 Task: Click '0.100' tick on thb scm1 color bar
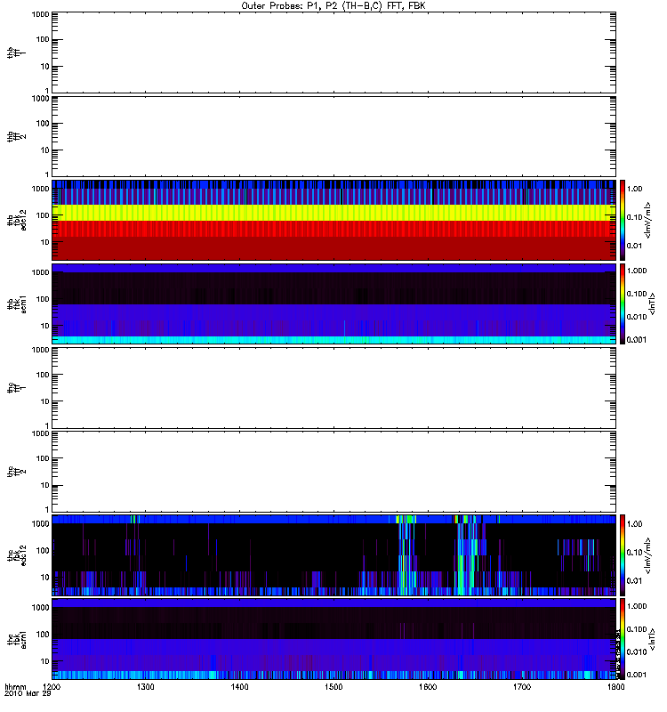637,294
